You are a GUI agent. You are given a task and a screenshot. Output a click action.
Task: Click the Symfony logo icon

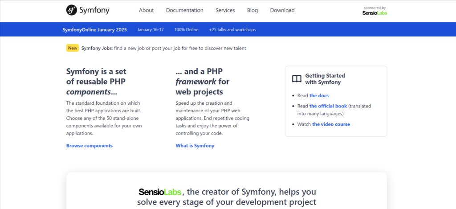pyautogui.click(x=72, y=10)
